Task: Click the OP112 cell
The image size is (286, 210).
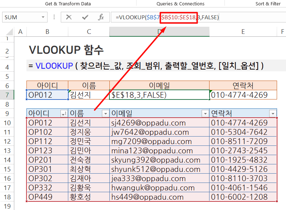Action: pos(48,142)
